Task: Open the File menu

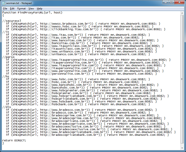Action: tap(5, 9)
